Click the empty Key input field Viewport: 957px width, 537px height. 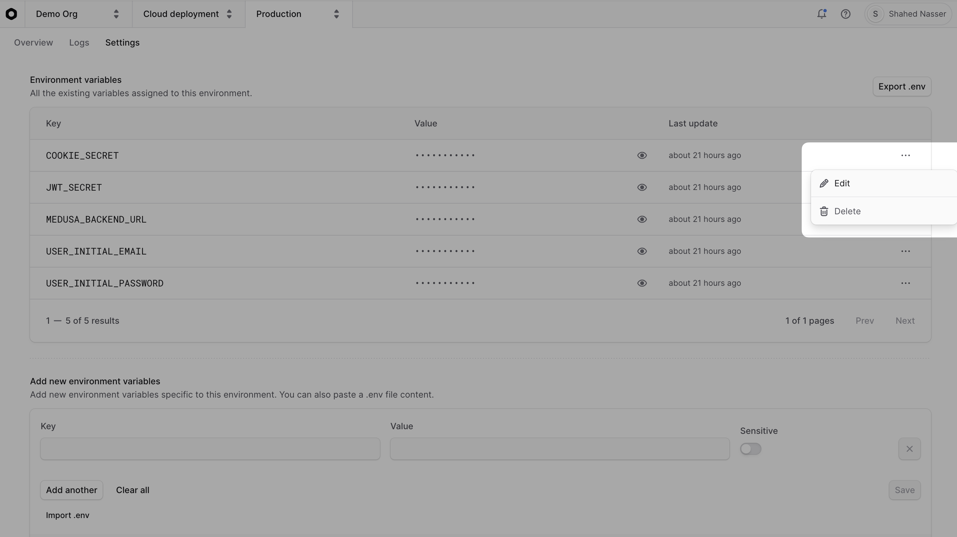(x=210, y=449)
